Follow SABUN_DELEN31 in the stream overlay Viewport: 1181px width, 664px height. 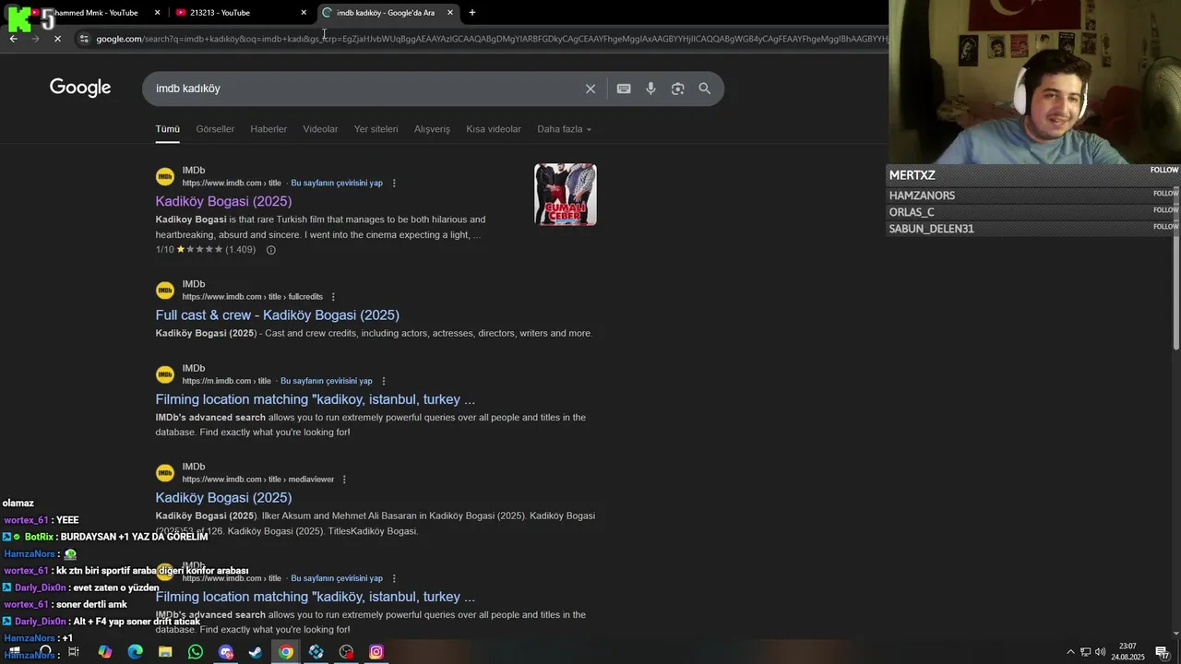pyautogui.click(x=1166, y=226)
